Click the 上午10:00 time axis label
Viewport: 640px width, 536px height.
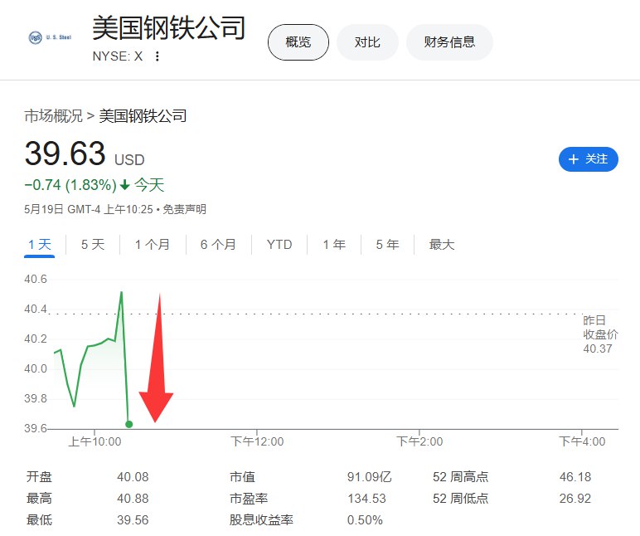(x=95, y=441)
